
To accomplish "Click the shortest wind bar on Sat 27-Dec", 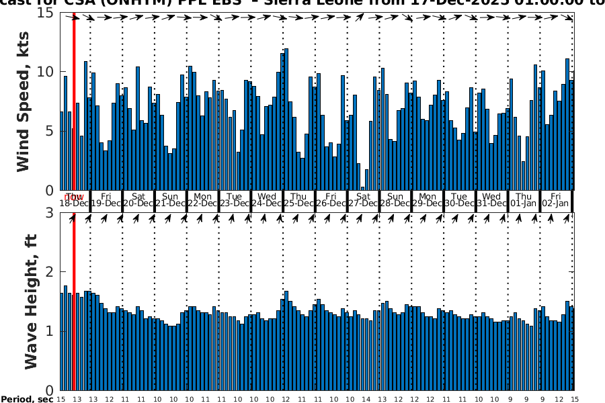I will pyautogui.click(x=362, y=188).
